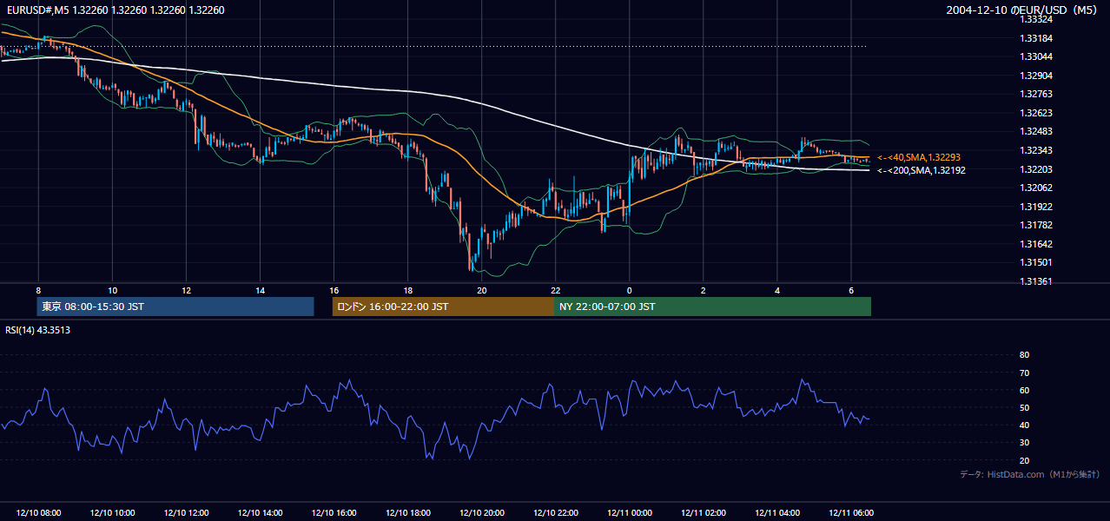Screen dimensions: 1110x521
Task: Click the 12/11 04:00 time label
Action: pos(777,512)
